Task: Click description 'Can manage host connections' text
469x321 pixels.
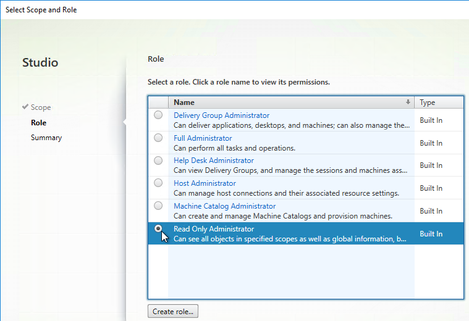Action: [x=286, y=193]
